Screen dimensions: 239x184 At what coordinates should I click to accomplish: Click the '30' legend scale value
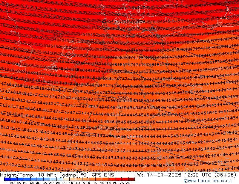[128, 182]
